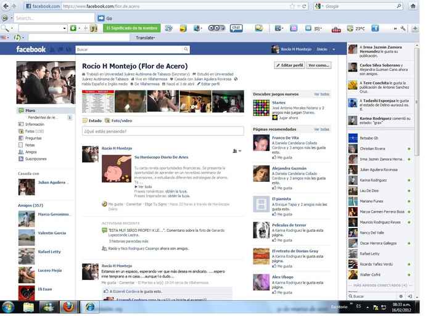Switch to the Foto/video composer tab

point(118,121)
